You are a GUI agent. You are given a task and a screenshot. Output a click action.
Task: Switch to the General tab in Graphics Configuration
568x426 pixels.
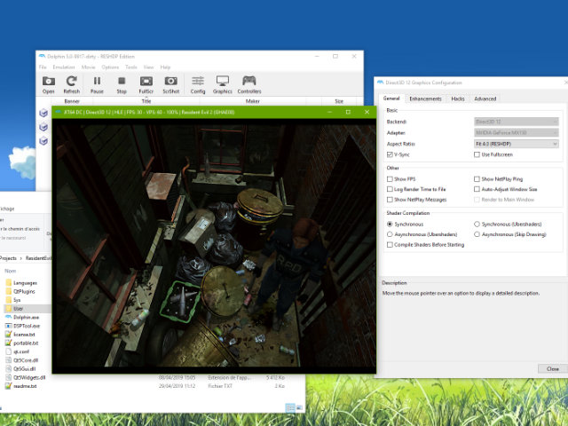click(391, 99)
